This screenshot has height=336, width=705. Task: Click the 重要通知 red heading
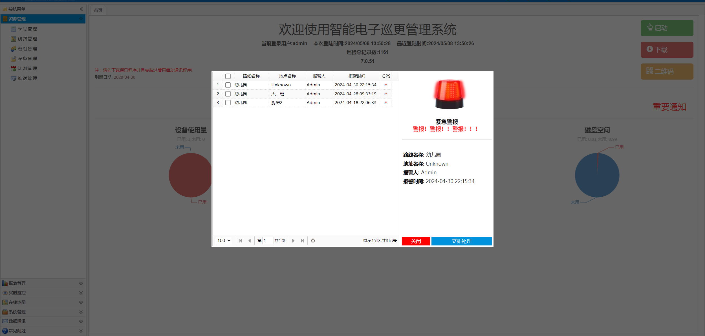(x=669, y=107)
